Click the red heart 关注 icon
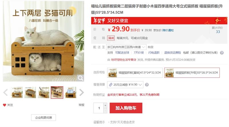The image size is (229, 127). pyautogui.click(x=5, y=105)
